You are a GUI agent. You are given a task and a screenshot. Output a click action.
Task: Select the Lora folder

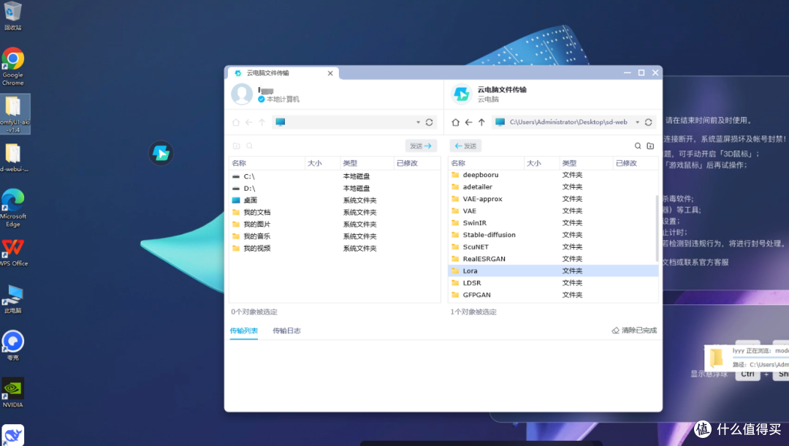pyautogui.click(x=553, y=271)
